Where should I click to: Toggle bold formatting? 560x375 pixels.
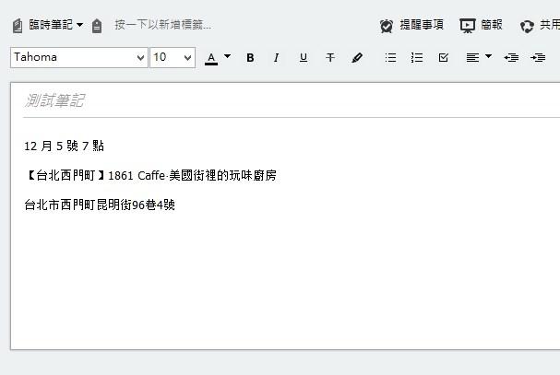(x=250, y=58)
